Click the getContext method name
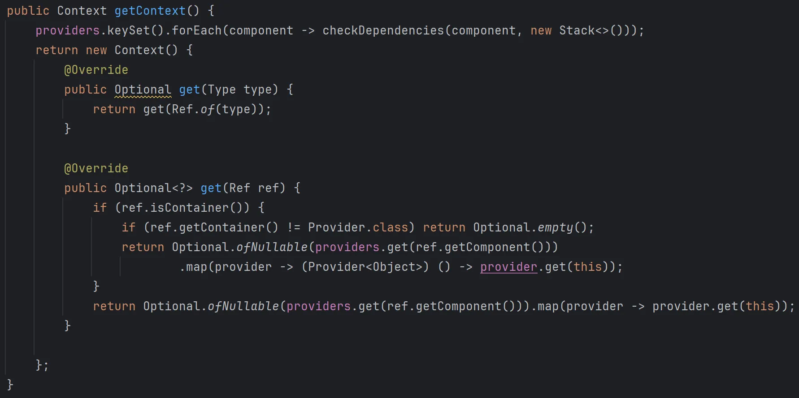This screenshot has width=799, height=398. [150, 11]
